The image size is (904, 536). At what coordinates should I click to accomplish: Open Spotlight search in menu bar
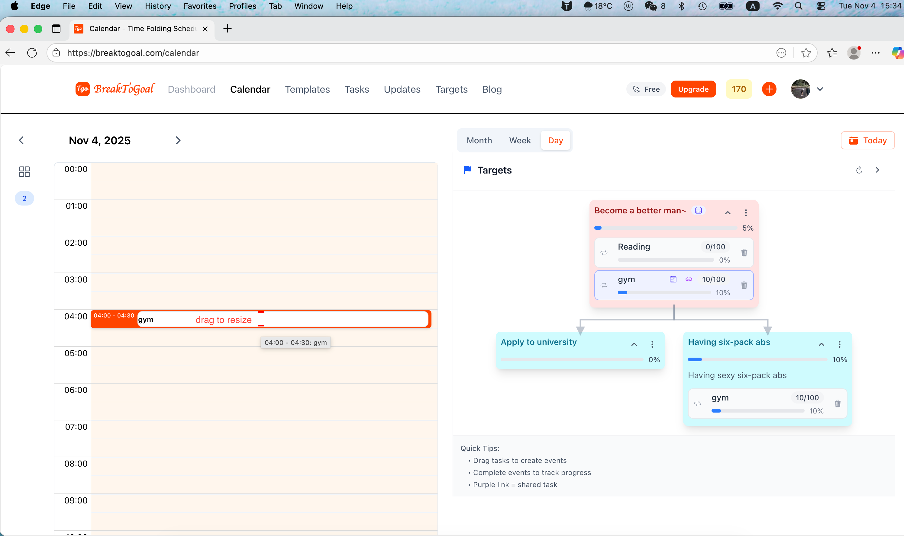coord(799,6)
